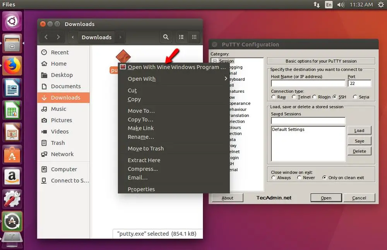Go back using the left arrow button
This screenshot has width=387, height=250.
click(46, 37)
